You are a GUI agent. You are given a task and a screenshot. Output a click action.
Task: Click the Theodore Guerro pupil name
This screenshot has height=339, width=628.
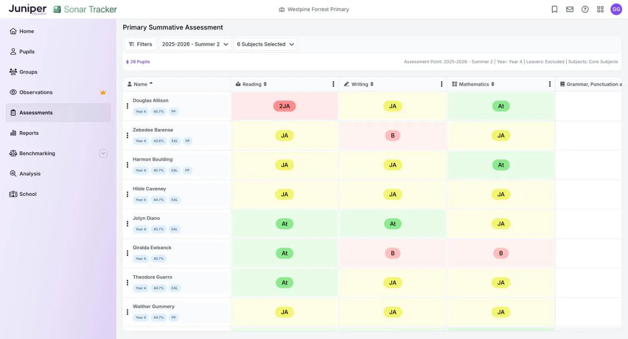click(152, 277)
